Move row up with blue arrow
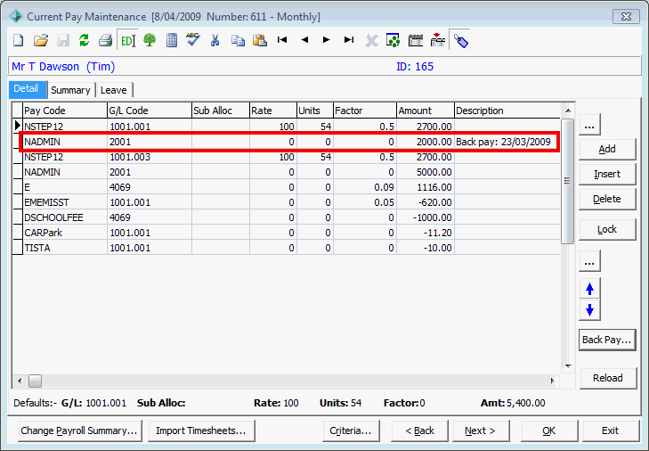Viewport: 649px width, 451px height. (590, 289)
